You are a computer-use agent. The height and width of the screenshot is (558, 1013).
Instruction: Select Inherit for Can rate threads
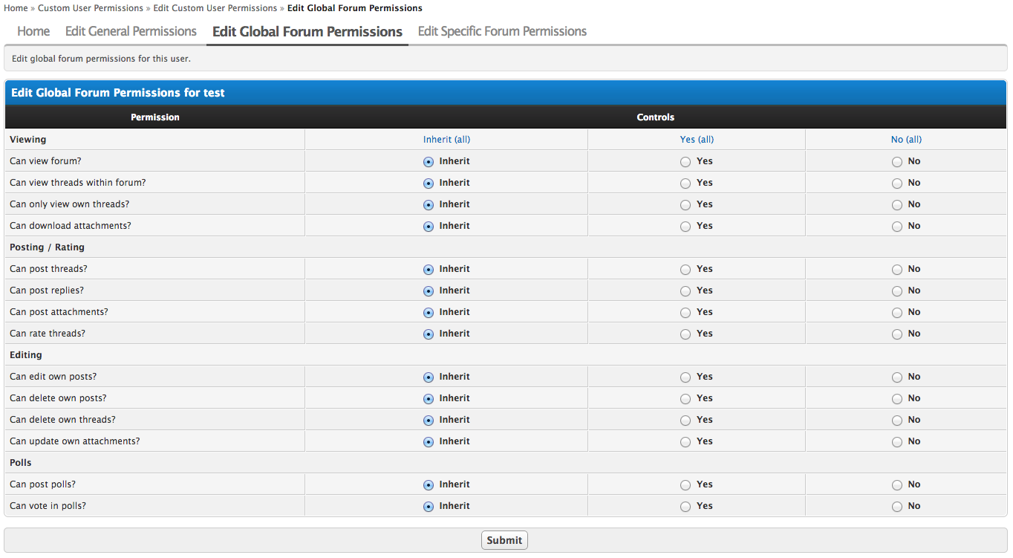coord(429,334)
